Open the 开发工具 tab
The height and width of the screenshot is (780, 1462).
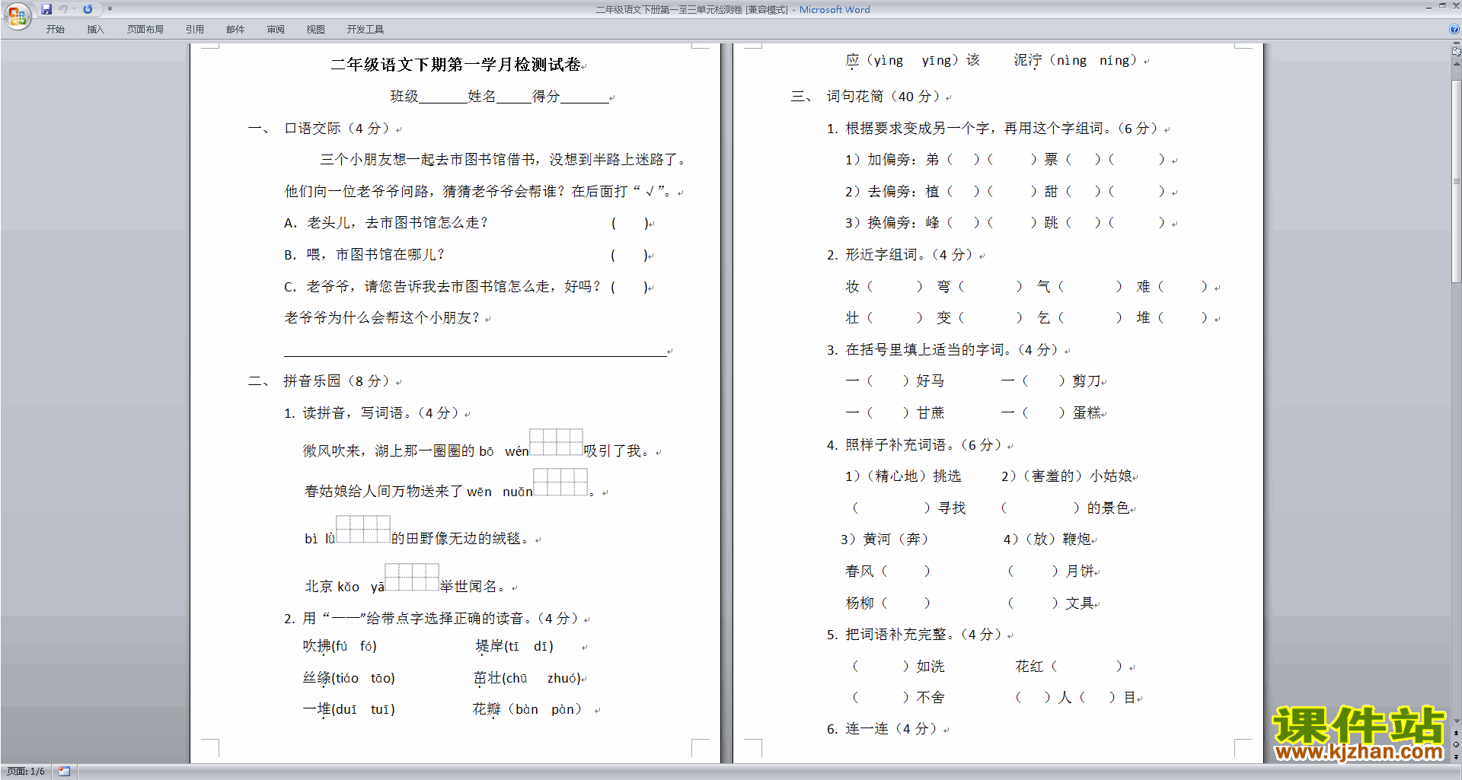coord(365,29)
